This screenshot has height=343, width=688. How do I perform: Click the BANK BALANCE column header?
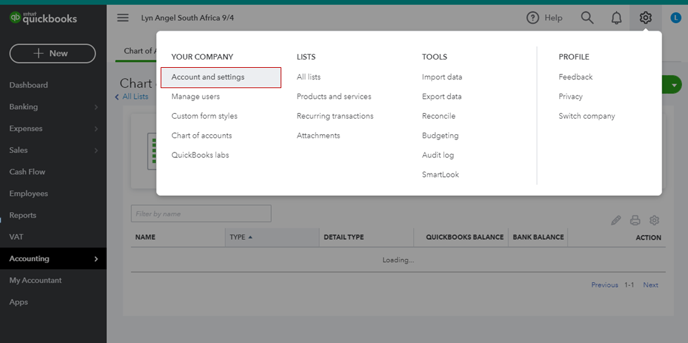pyautogui.click(x=538, y=237)
